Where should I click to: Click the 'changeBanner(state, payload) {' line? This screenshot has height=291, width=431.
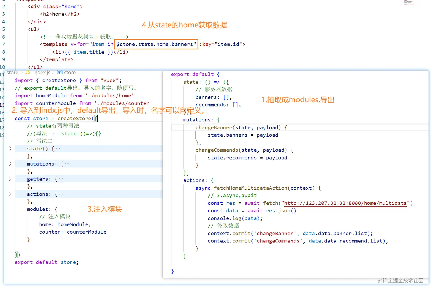click(x=241, y=127)
